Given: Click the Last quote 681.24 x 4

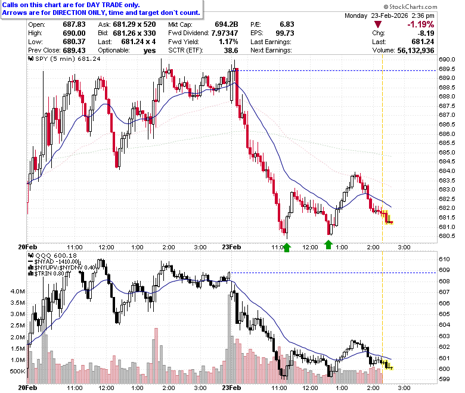Looking at the screenshot, I should coord(138,42).
